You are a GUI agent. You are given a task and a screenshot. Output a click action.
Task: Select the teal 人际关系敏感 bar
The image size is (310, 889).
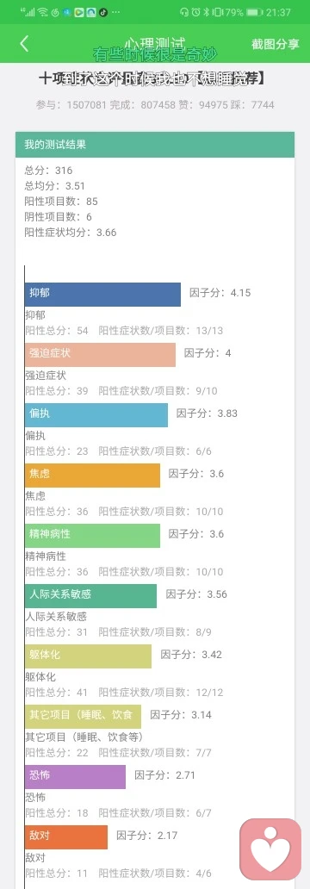pyautogui.click(x=90, y=596)
